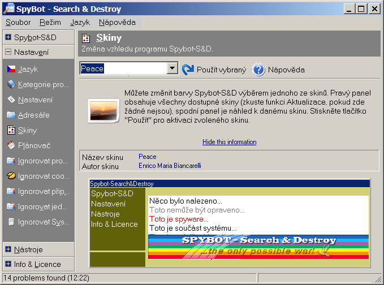Click preview title Spybot-Search&Destroy

pos(122,183)
